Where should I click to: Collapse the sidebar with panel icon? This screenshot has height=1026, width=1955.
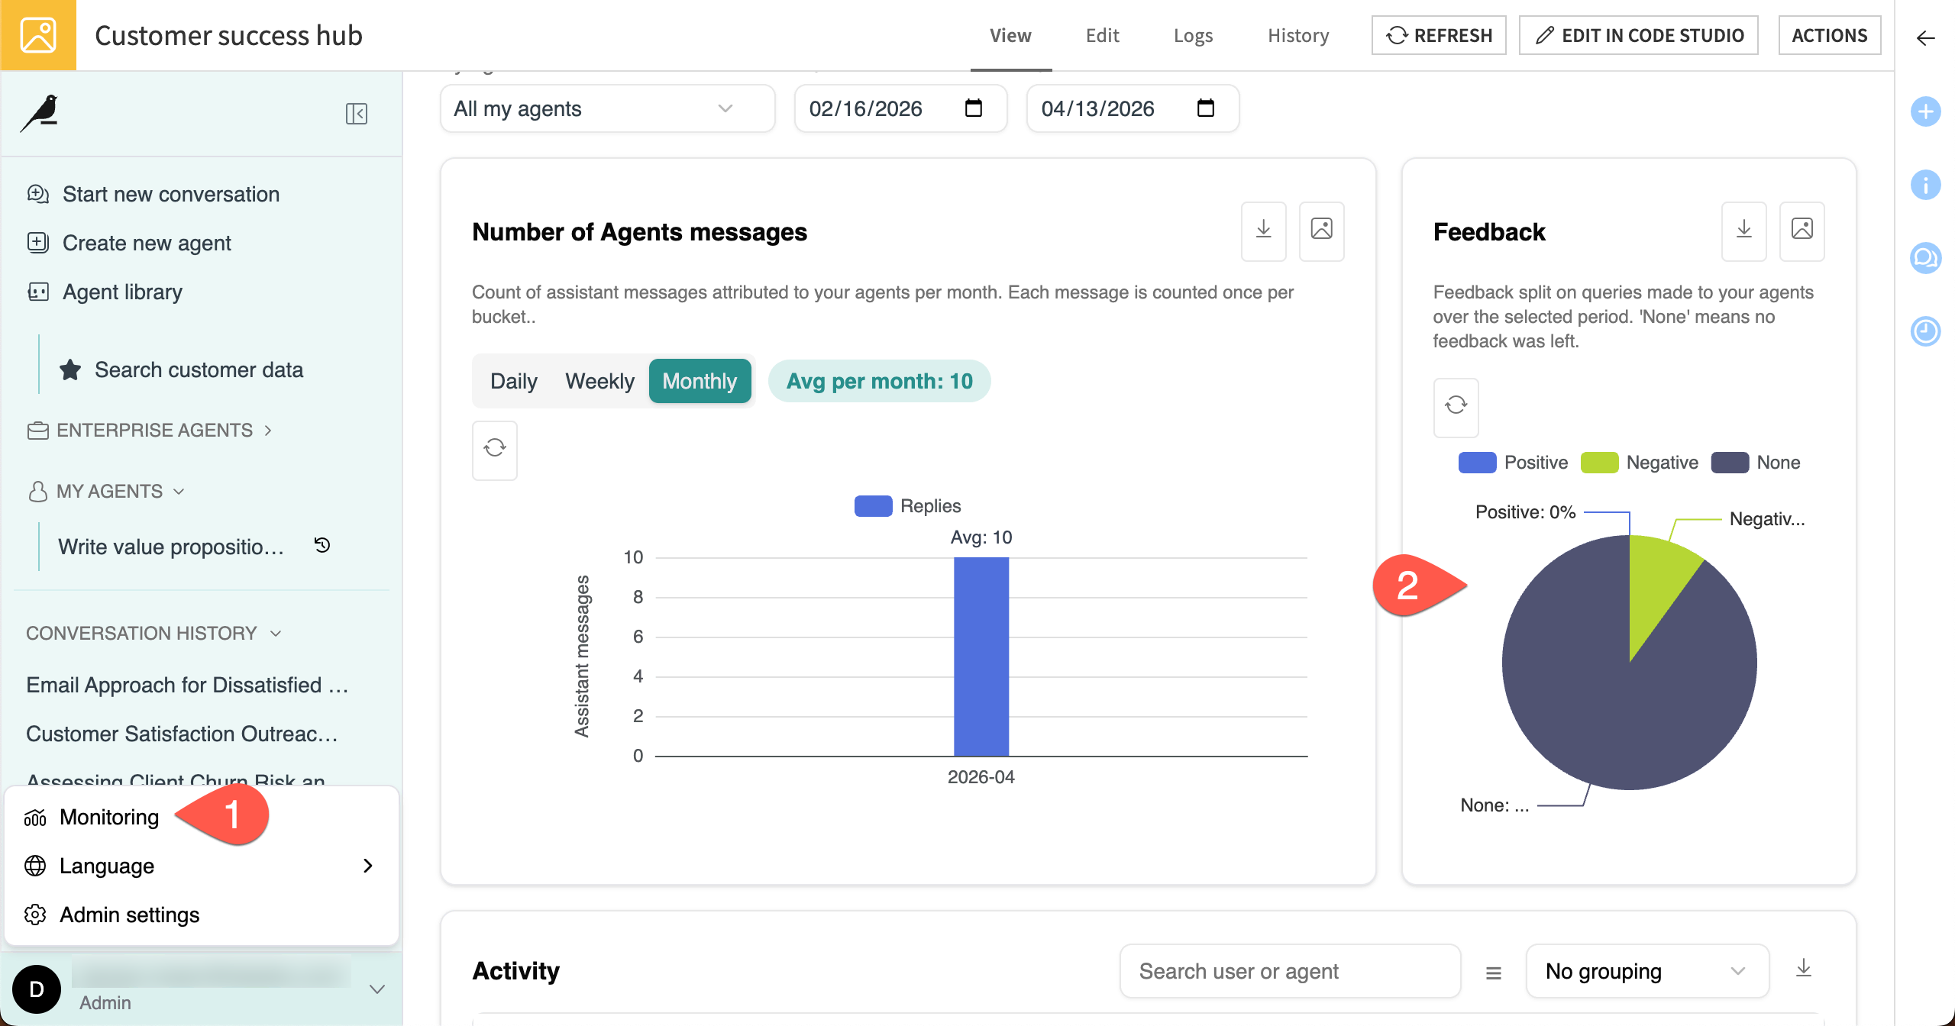click(357, 114)
